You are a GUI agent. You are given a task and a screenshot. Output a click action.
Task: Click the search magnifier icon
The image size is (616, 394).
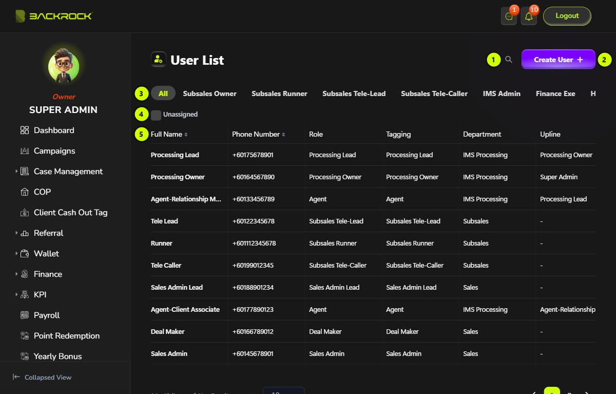point(509,60)
